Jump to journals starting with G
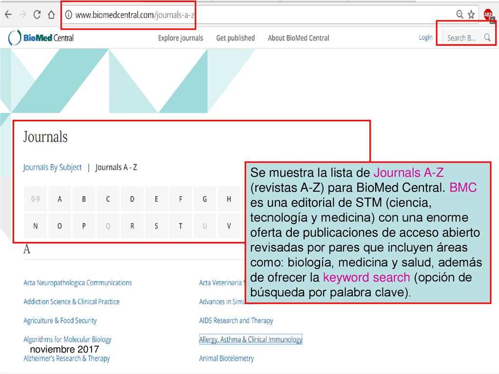The width and height of the screenshot is (499, 374). [x=205, y=199]
